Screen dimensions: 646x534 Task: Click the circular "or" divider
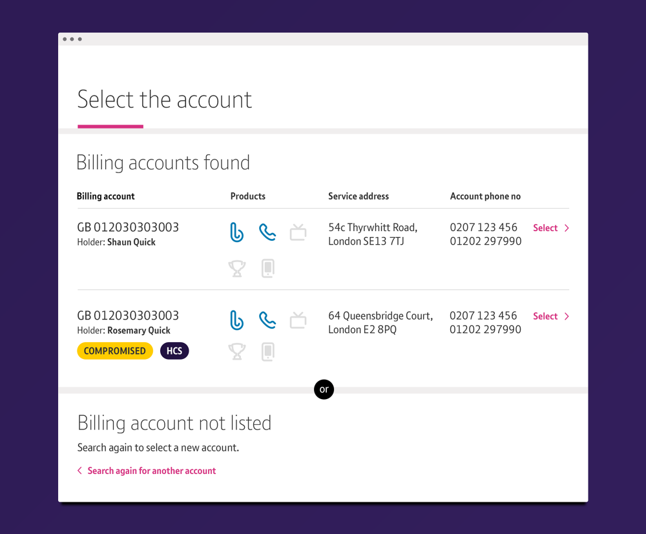click(x=324, y=389)
